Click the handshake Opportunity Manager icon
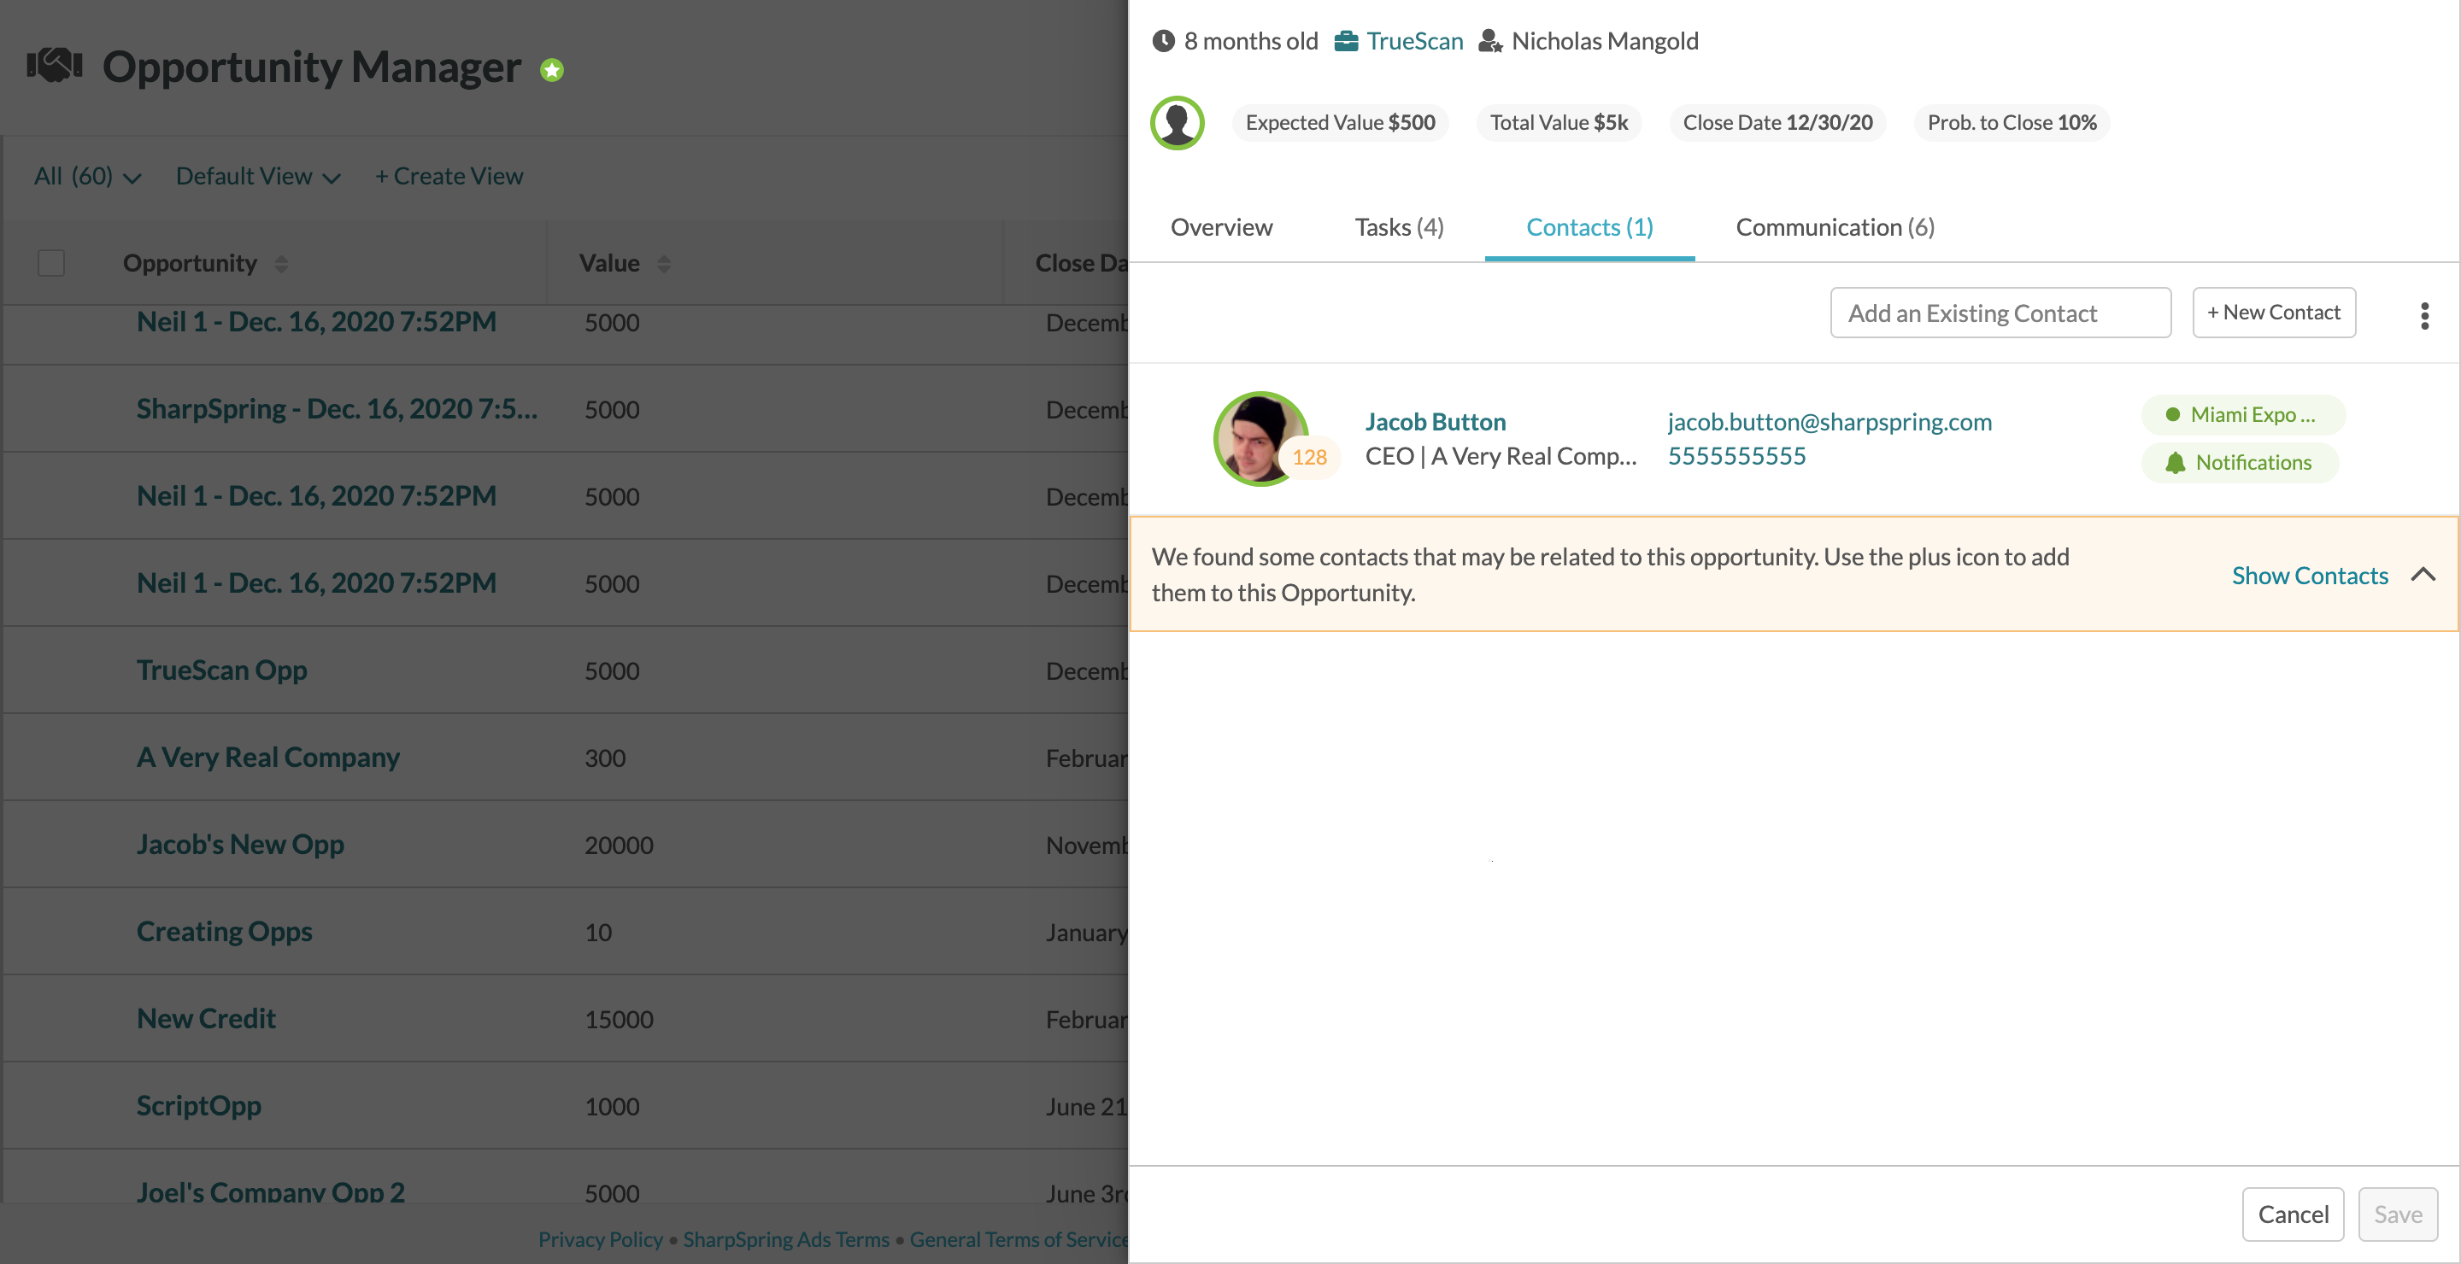 55,65
